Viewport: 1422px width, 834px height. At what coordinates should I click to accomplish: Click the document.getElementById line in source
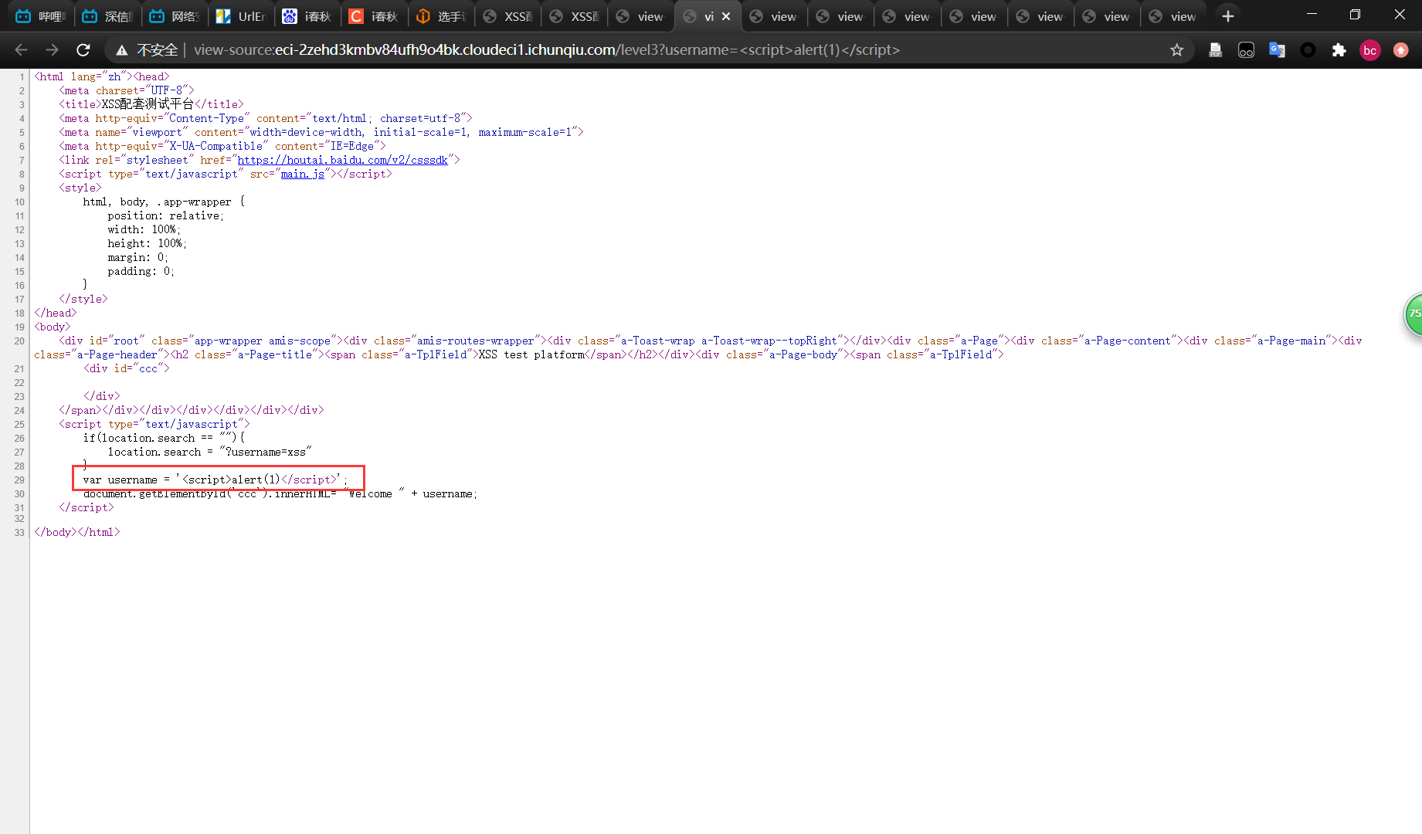click(x=280, y=494)
